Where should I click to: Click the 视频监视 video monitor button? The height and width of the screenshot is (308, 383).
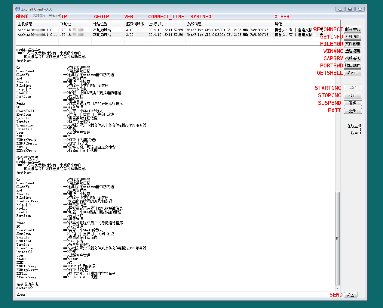352,58
